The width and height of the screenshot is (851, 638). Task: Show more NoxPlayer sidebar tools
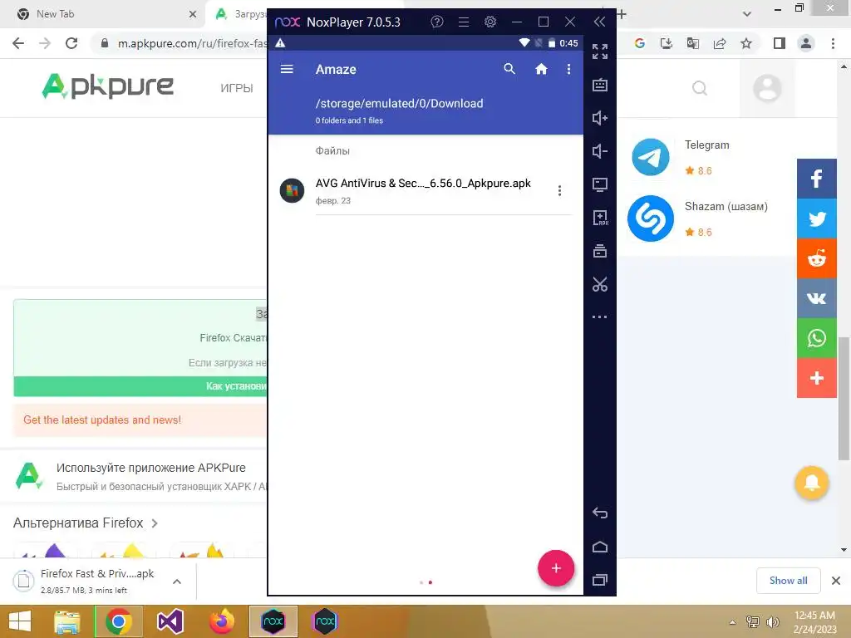click(600, 317)
